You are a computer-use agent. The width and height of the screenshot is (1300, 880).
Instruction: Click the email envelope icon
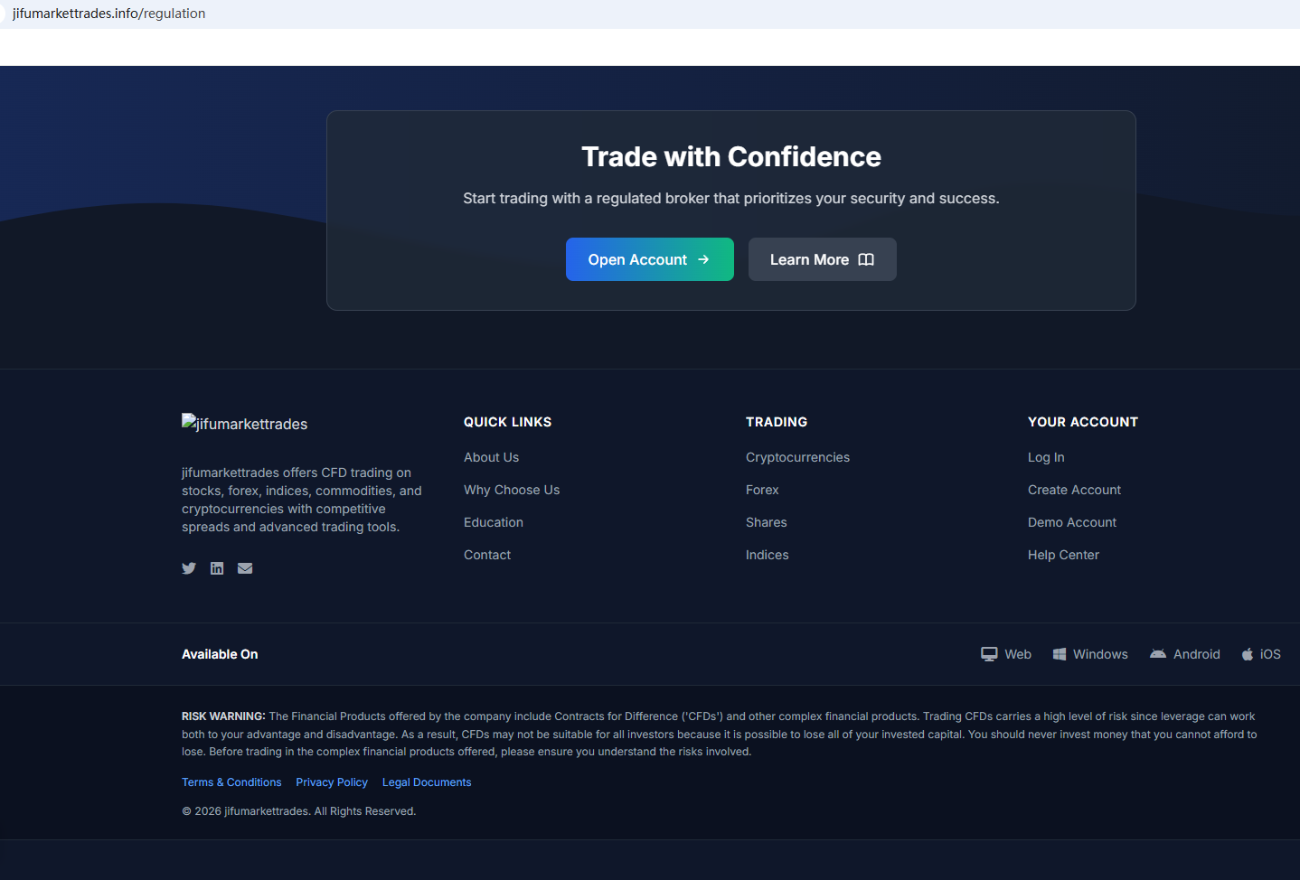(x=245, y=568)
